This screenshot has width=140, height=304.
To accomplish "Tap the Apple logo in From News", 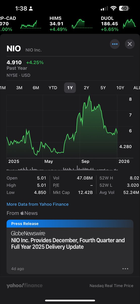I will pos(22,213).
